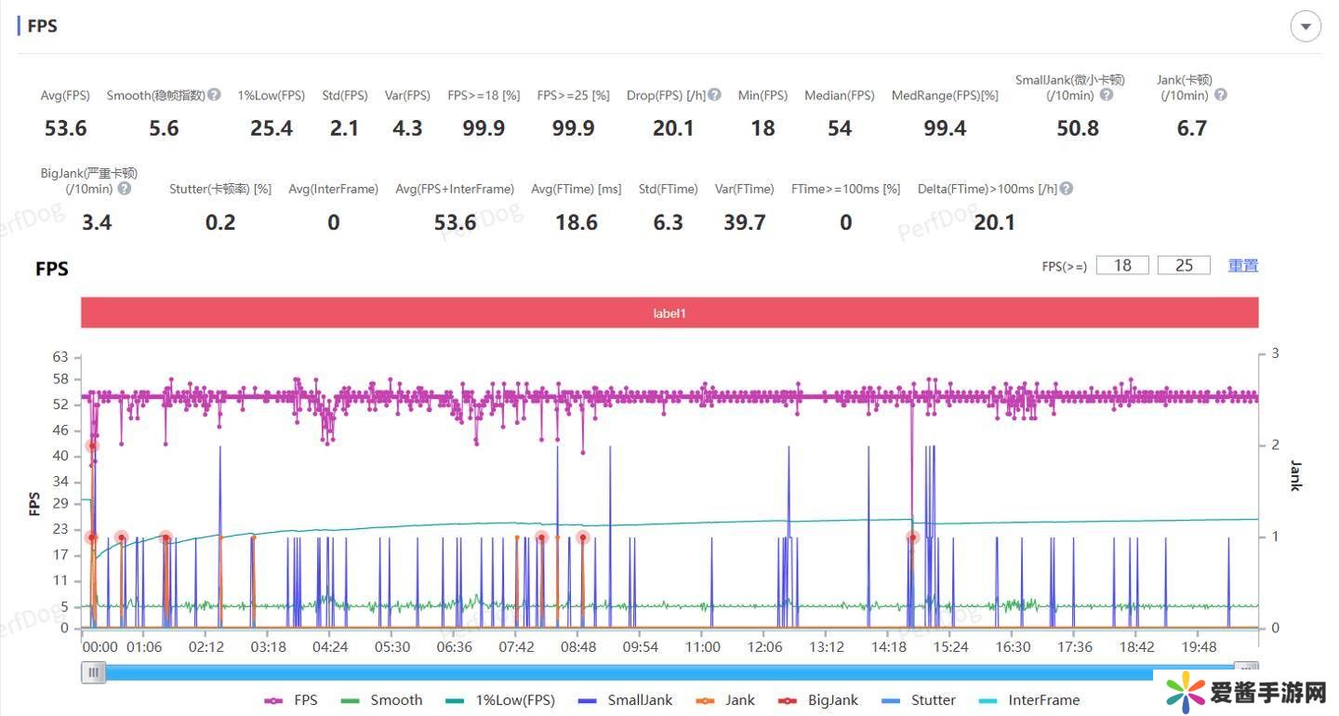The width and height of the screenshot is (1339, 716).
Task: Select the red label1 bar
Action: click(x=669, y=313)
